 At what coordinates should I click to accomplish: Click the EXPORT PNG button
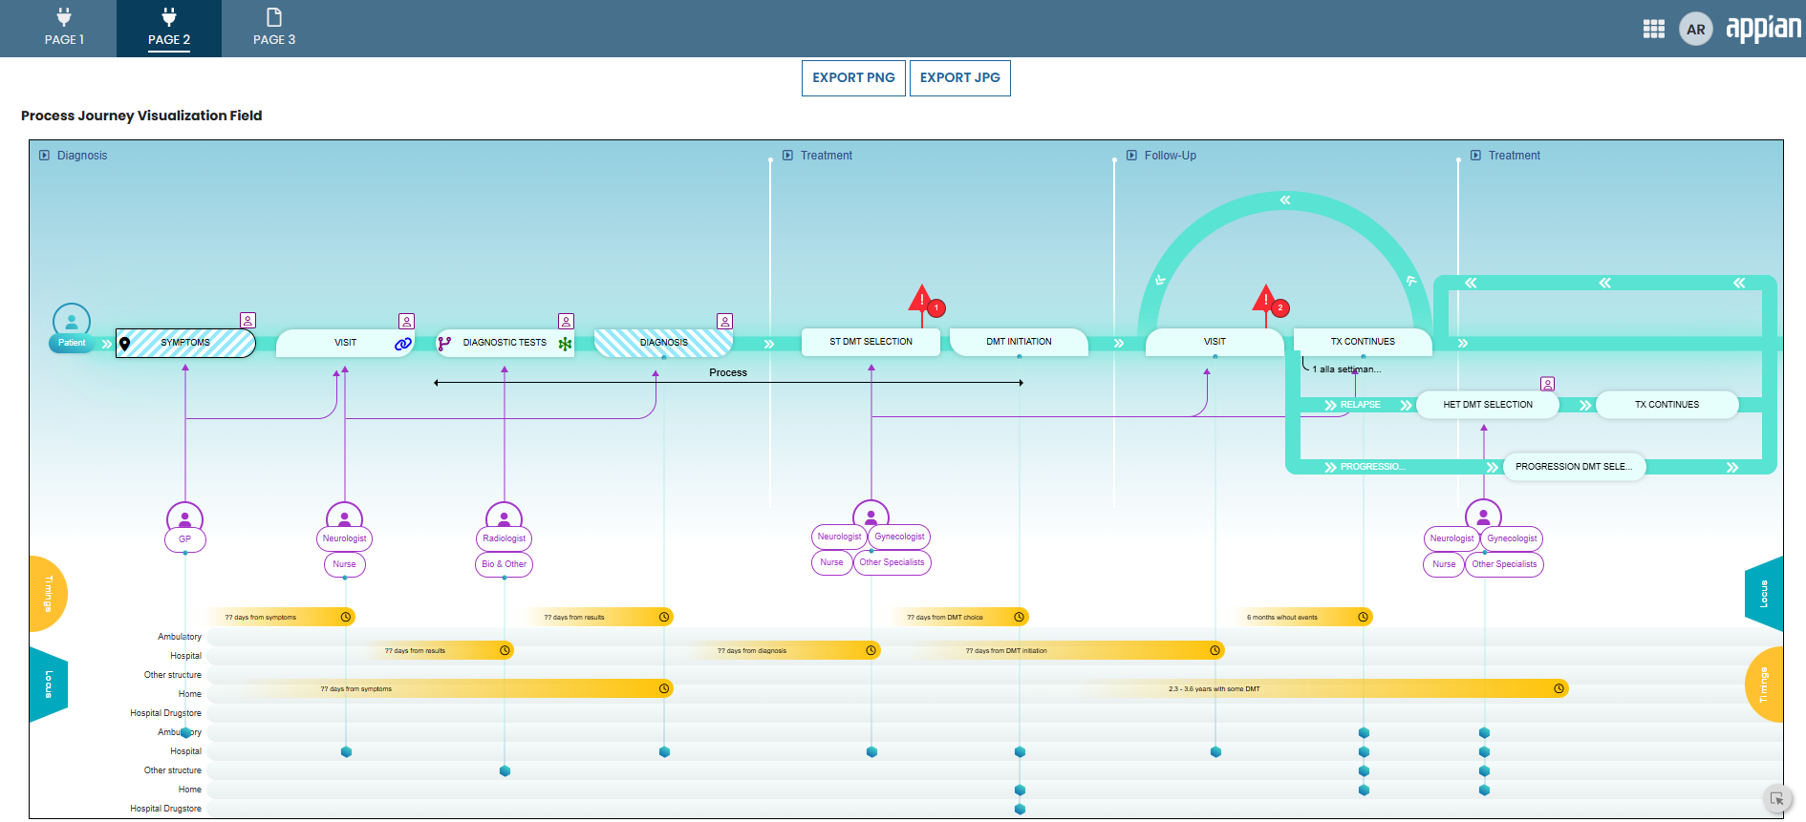[x=853, y=78]
